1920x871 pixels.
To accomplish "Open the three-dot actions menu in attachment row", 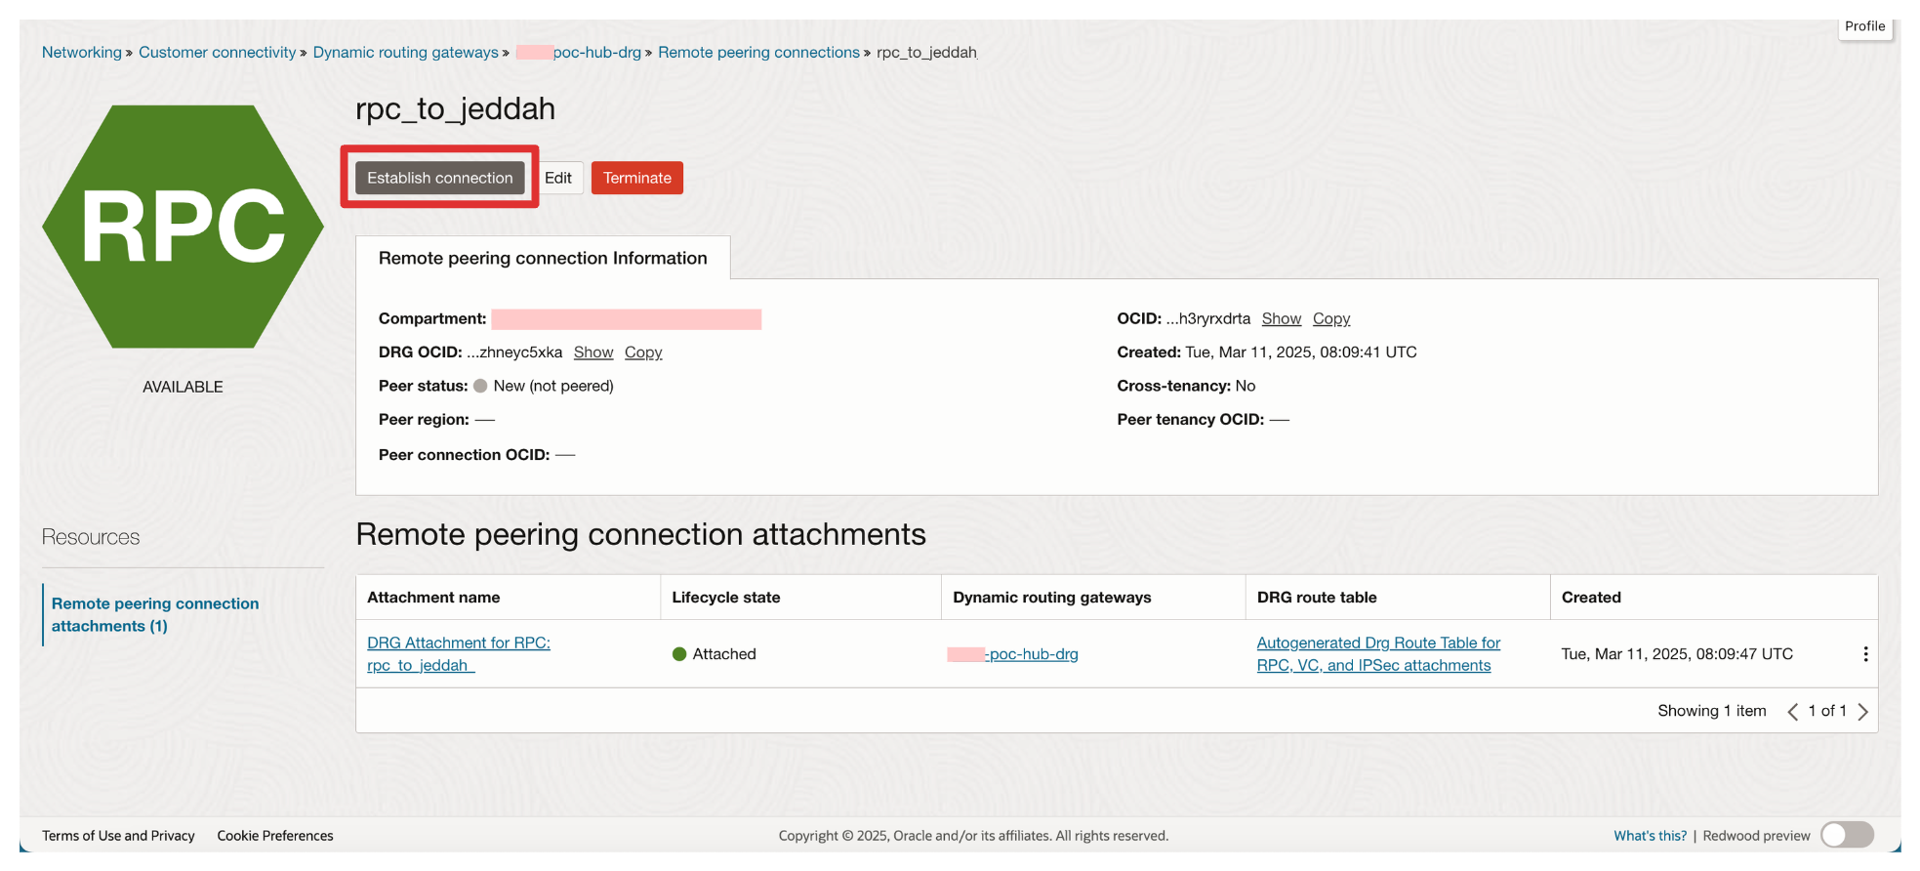I will coord(1864,654).
